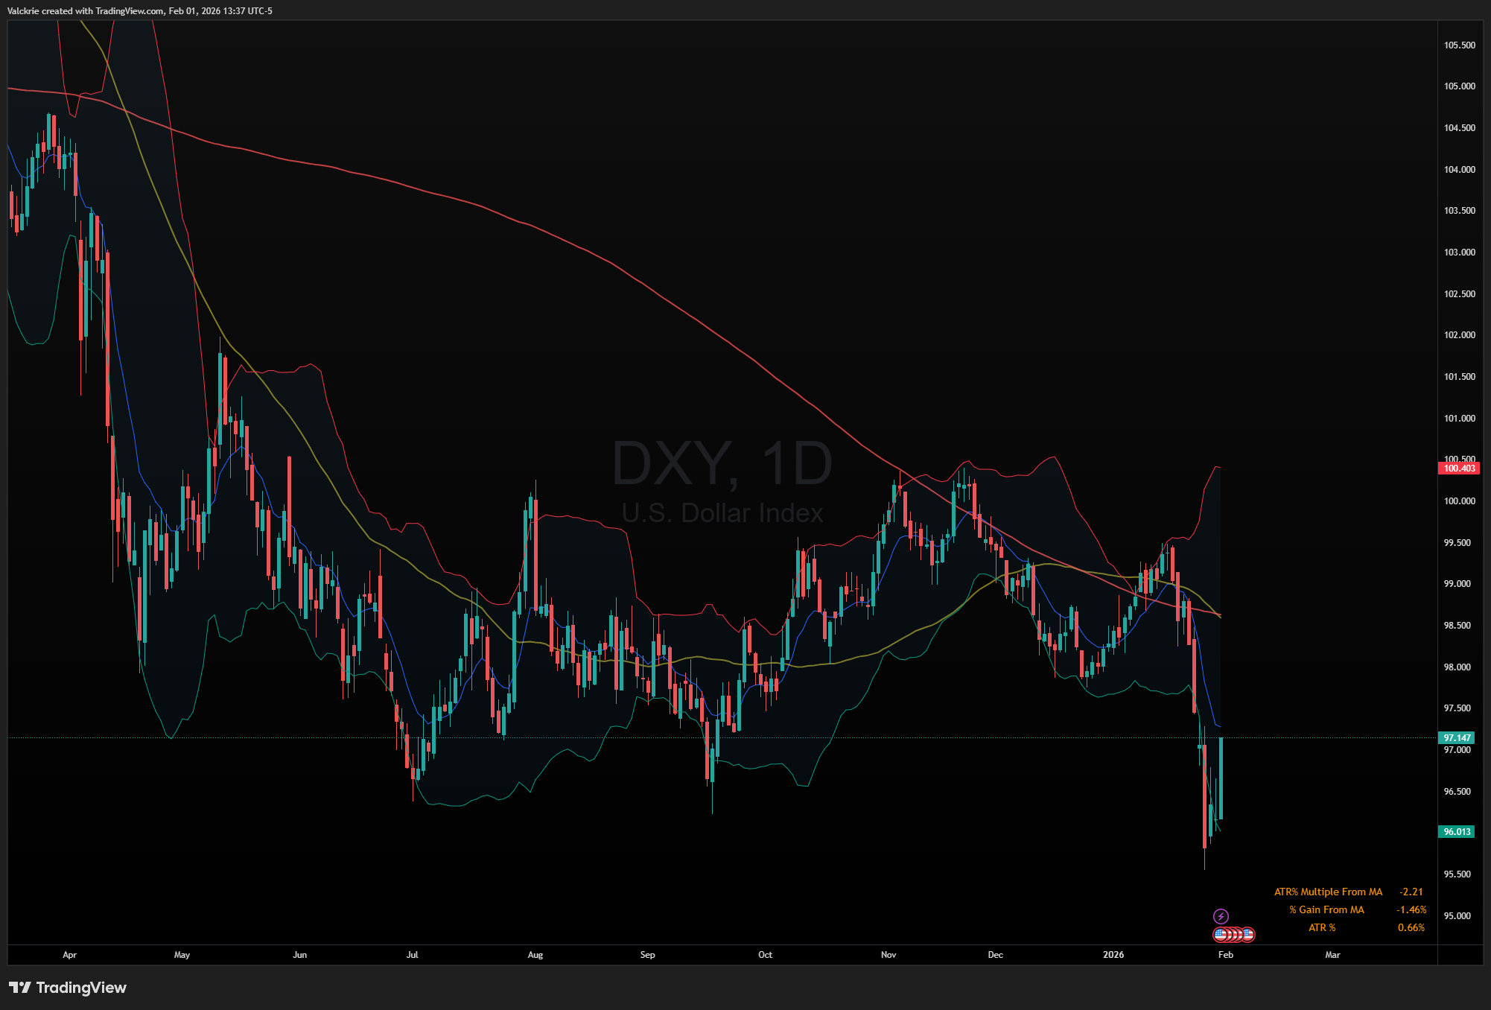Click the 105.500 tick on price scale
The image size is (1491, 1010).
(1459, 45)
